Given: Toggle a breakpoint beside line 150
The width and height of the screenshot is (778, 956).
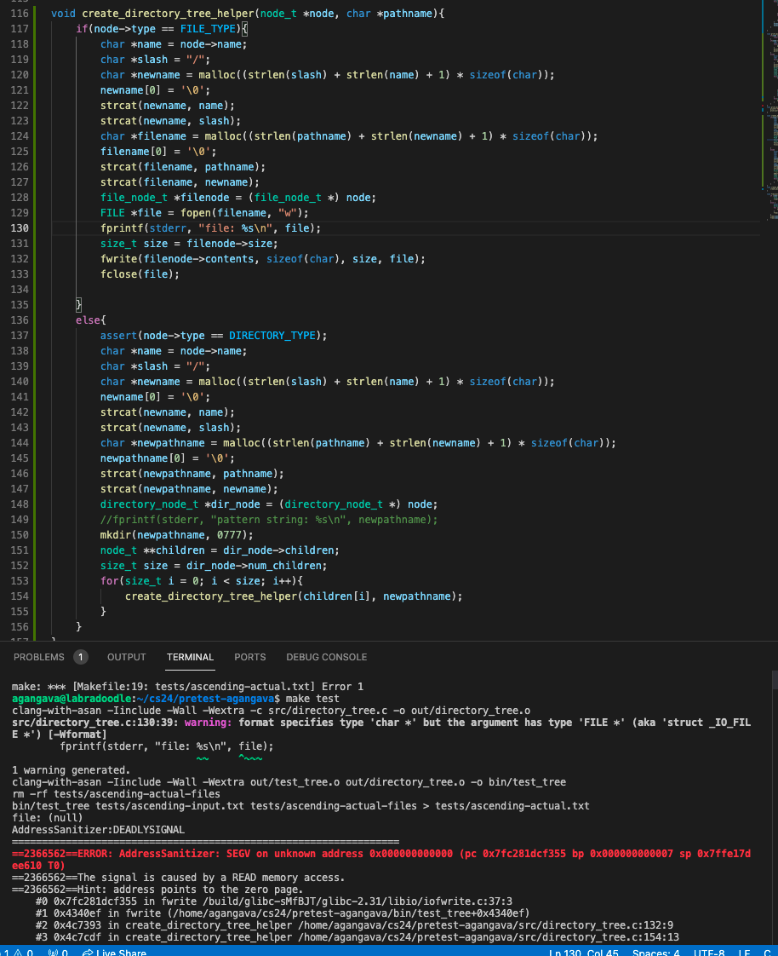Looking at the screenshot, I should [7, 535].
